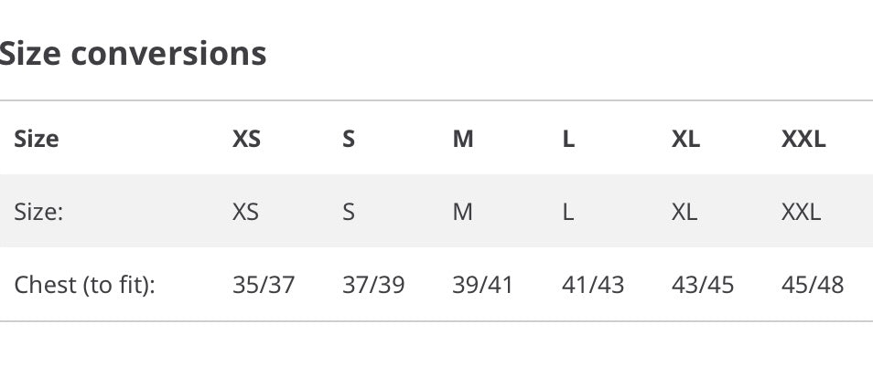Click M value in the shaded row
This screenshot has height=366, width=873.
point(463,213)
